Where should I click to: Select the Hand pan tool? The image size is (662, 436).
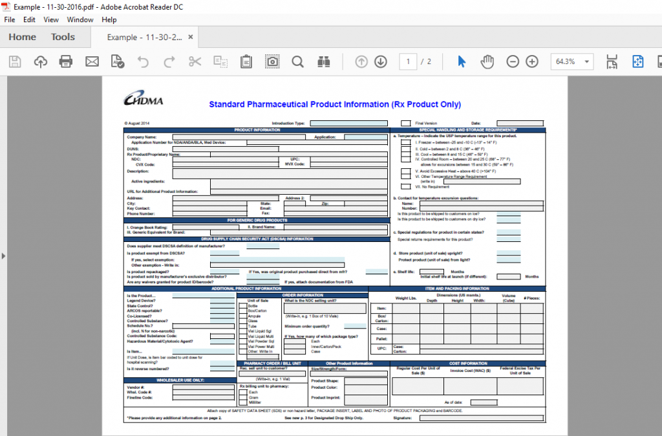(x=487, y=61)
